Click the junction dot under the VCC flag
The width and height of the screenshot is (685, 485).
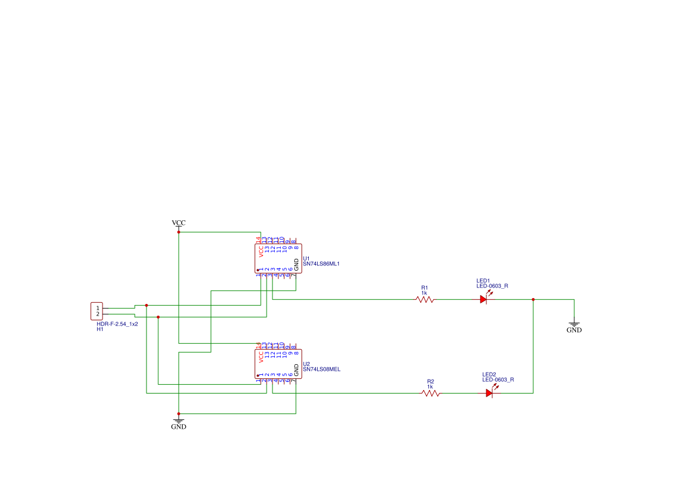pyautogui.click(x=178, y=232)
